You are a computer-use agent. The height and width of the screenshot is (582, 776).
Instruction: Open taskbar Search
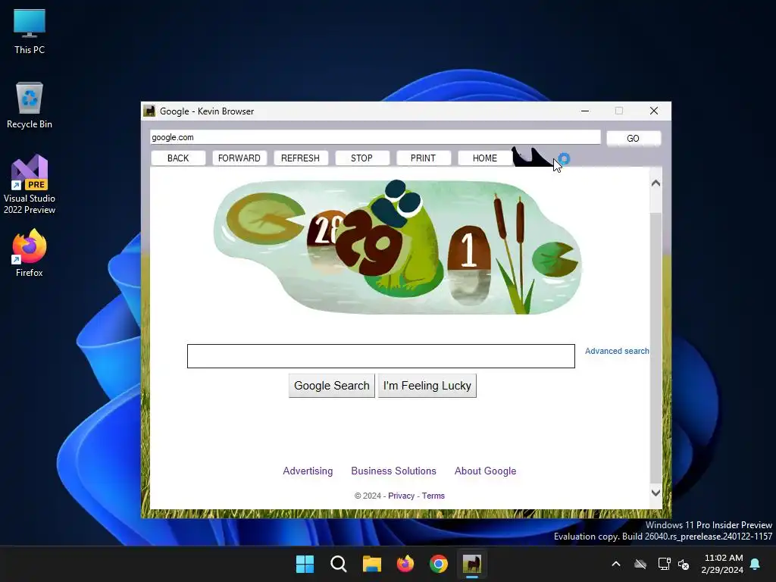tap(339, 564)
